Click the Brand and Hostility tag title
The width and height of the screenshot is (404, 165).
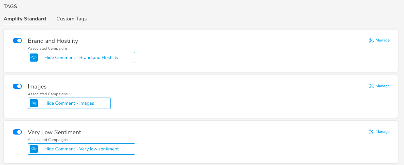(53, 41)
